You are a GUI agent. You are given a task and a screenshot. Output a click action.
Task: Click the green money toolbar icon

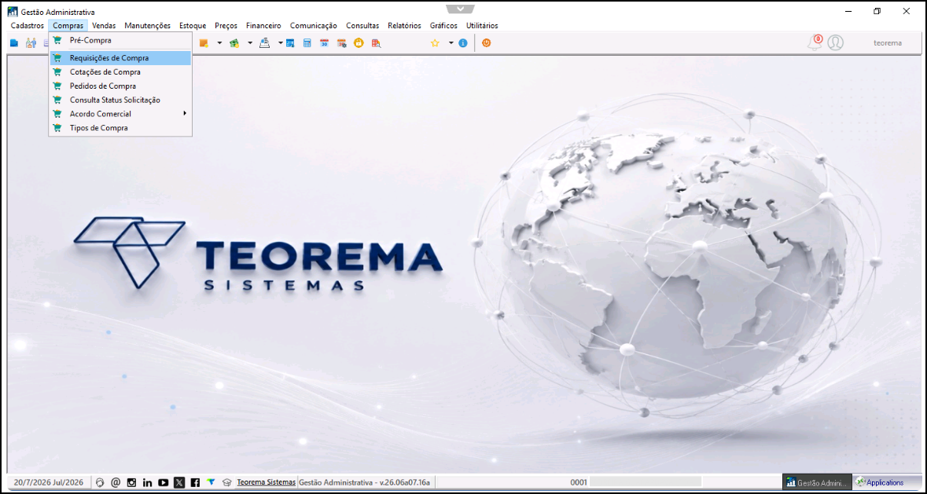234,43
